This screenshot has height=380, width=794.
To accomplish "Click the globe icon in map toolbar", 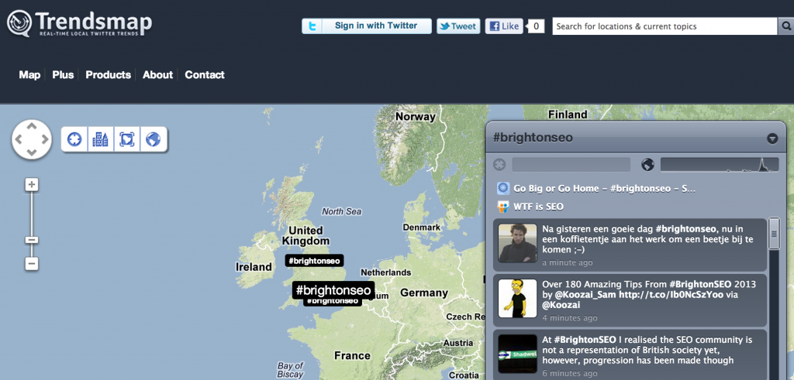I will pyautogui.click(x=153, y=139).
